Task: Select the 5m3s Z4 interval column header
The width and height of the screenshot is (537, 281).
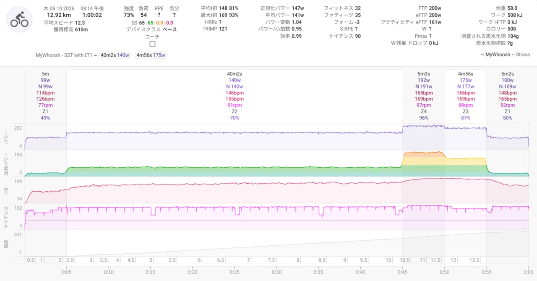Action: click(x=424, y=74)
